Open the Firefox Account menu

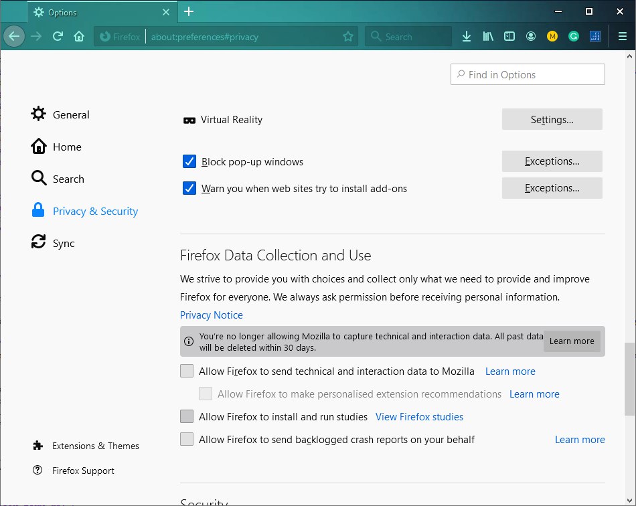click(x=530, y=37)
